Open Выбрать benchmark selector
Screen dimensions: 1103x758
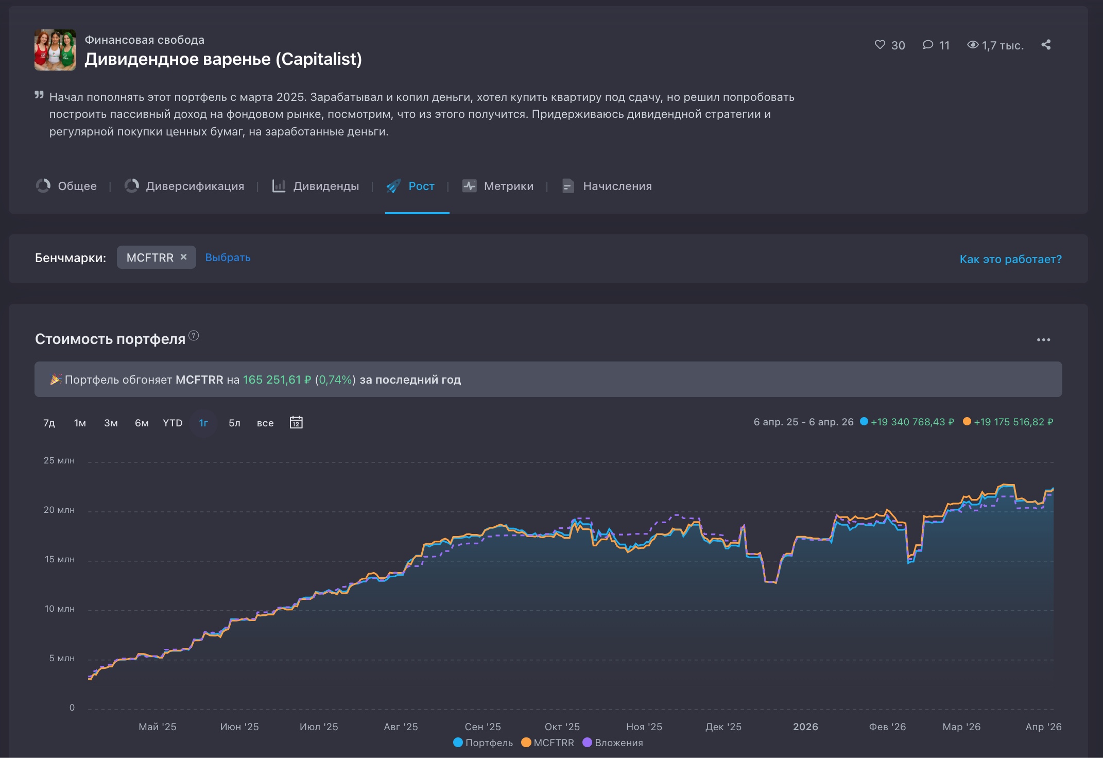tap(228, 257)
